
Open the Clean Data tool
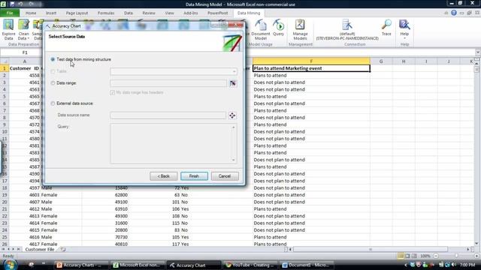click(23, 29)
